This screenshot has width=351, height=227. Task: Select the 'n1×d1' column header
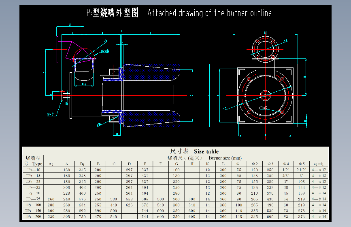coord(319,164)
